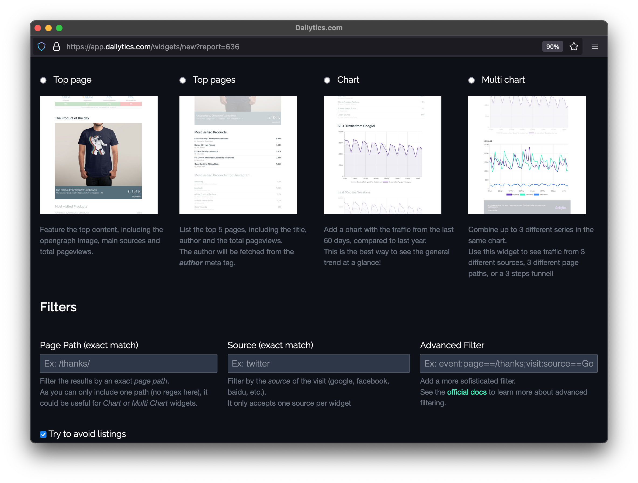Click the URL address bar text
Screen dimensions: 638x483
pos(153,47)
